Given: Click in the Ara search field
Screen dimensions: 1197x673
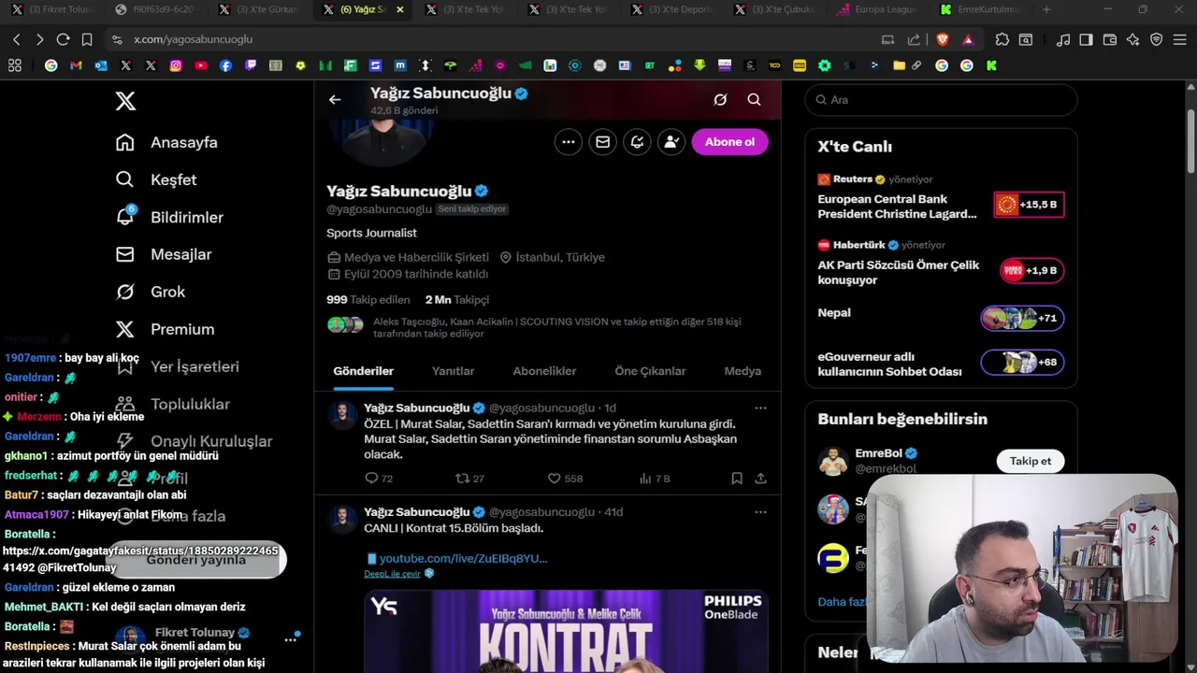Looking at the screenshot, I should (x=941, y=100).
